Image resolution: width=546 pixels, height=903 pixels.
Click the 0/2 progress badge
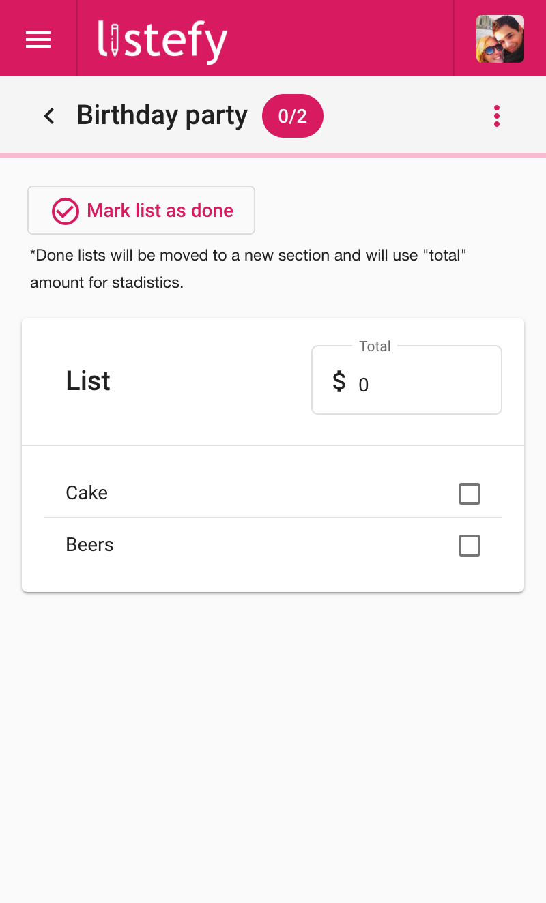click(292, 116)
